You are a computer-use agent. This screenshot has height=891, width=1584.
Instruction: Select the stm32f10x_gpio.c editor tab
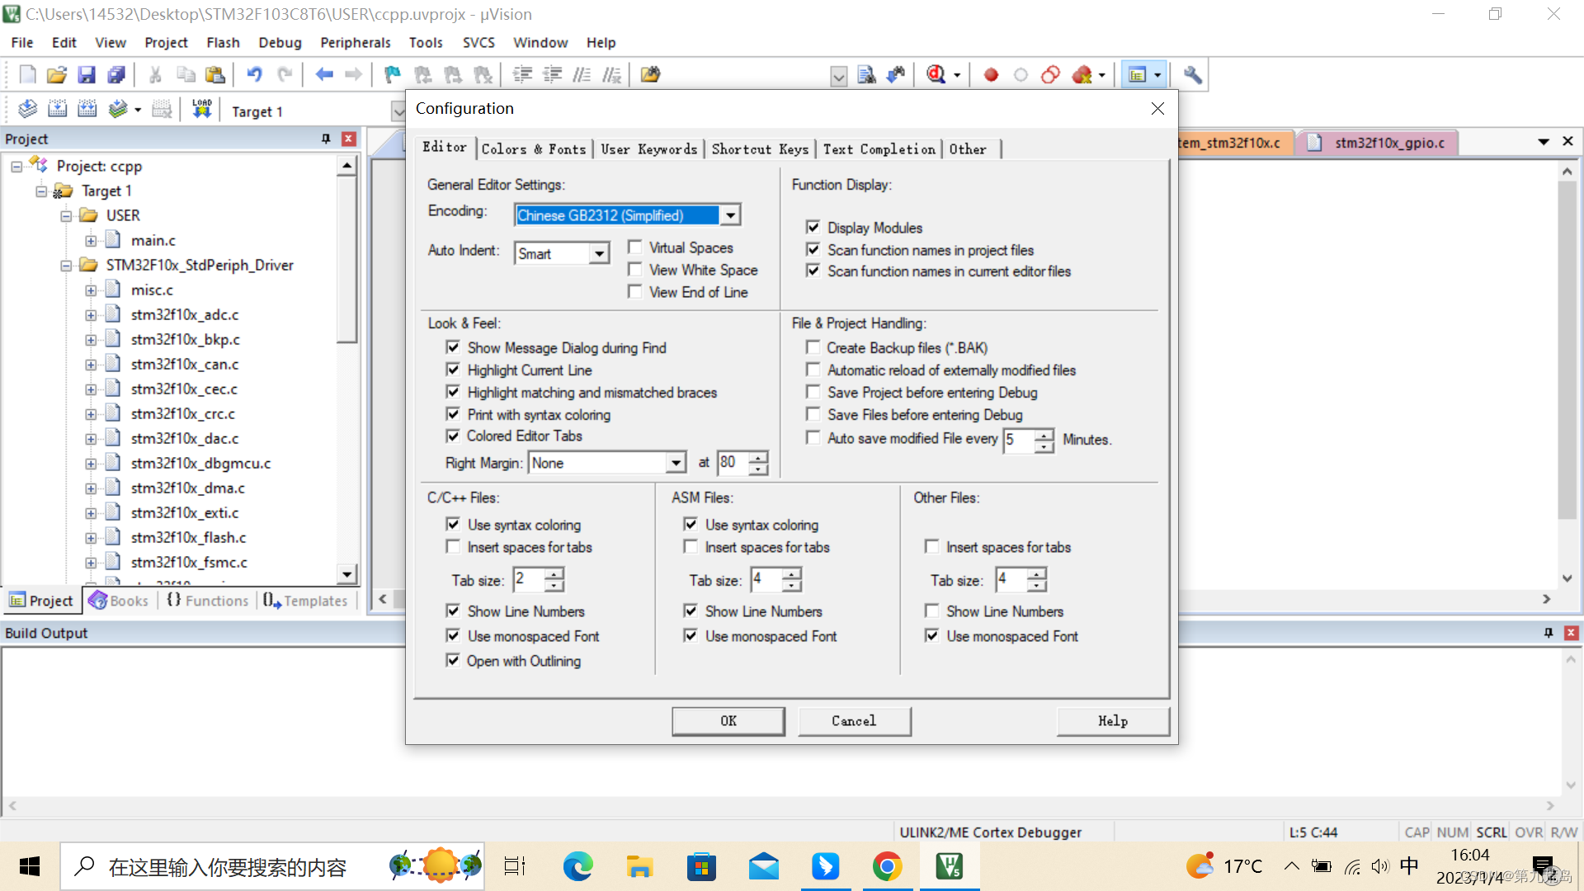click(1378, 143)
